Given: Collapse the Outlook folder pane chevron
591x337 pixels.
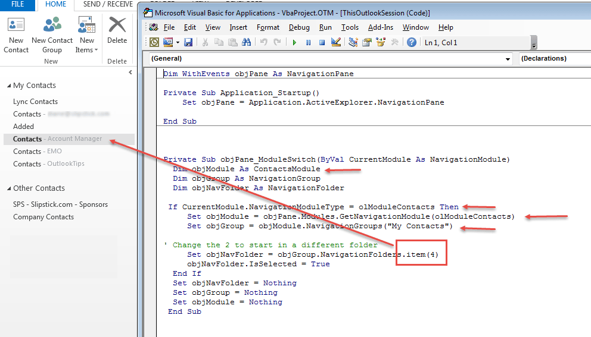Looking at the screenshot, I should tap(130, 73).
